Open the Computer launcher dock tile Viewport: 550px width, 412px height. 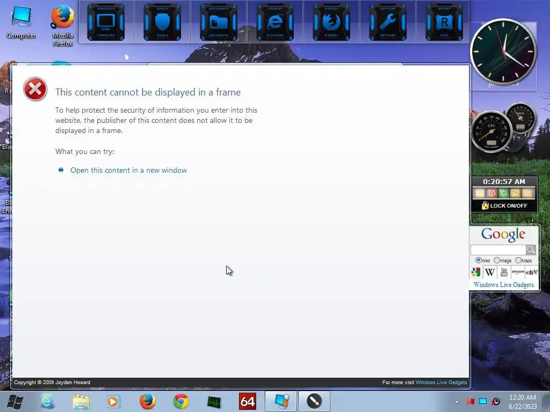pyautogui.click(x=106, y=22)
